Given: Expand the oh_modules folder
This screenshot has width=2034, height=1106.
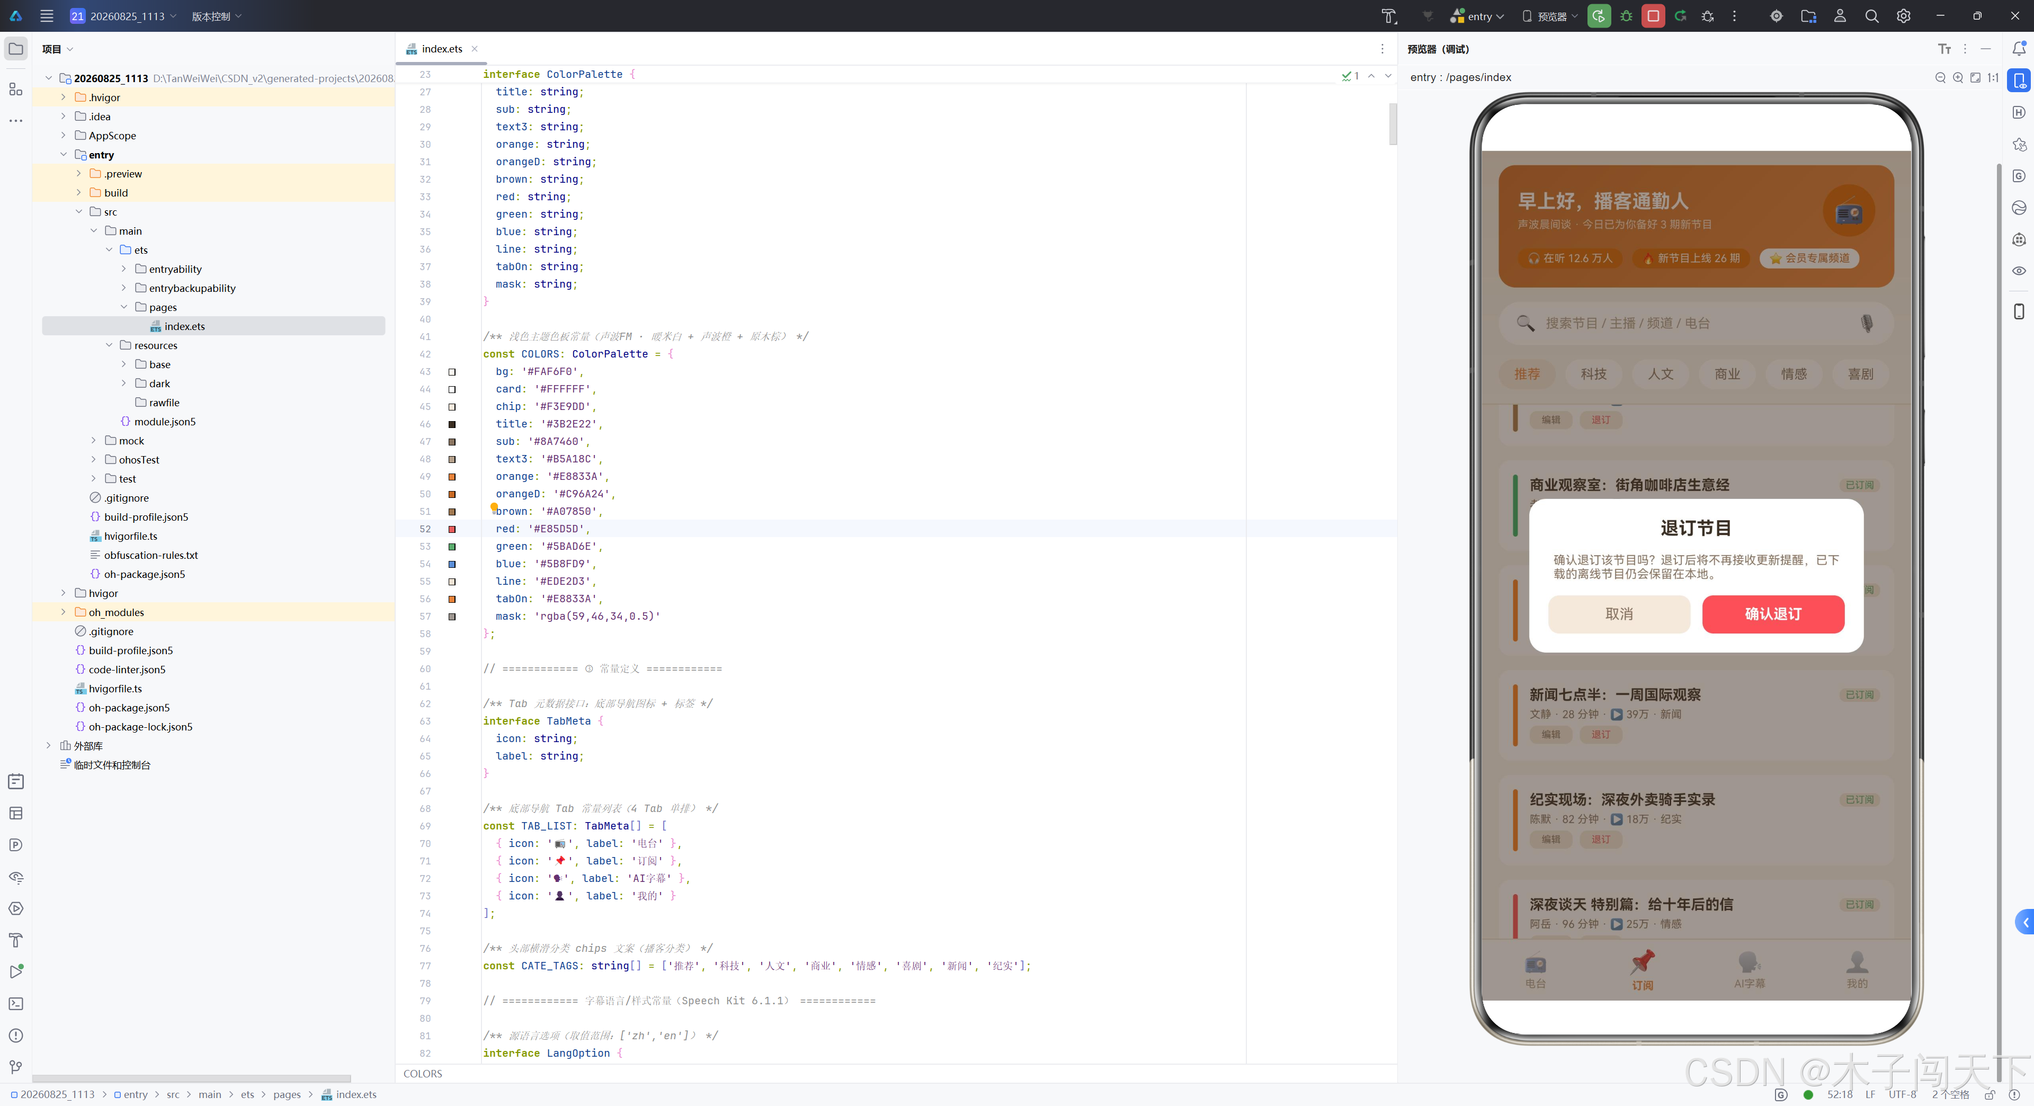Looking at the screenshot, I should [x=63, y=613].
